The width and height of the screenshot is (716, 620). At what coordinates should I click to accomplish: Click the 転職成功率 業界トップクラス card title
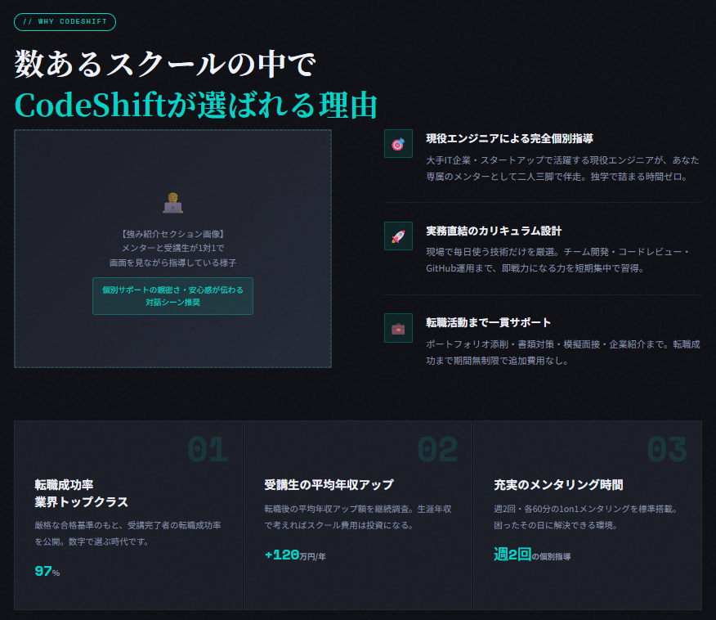click(x=82, y=493)
